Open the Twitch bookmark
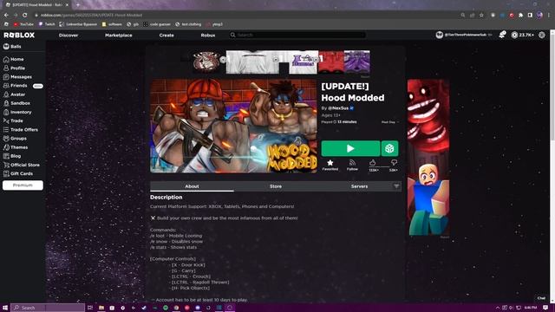Screen dimensions: 555x312 (47, 24)
